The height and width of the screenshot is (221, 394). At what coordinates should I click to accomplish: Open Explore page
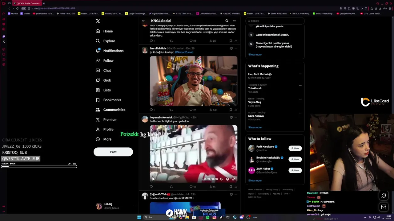105,41
